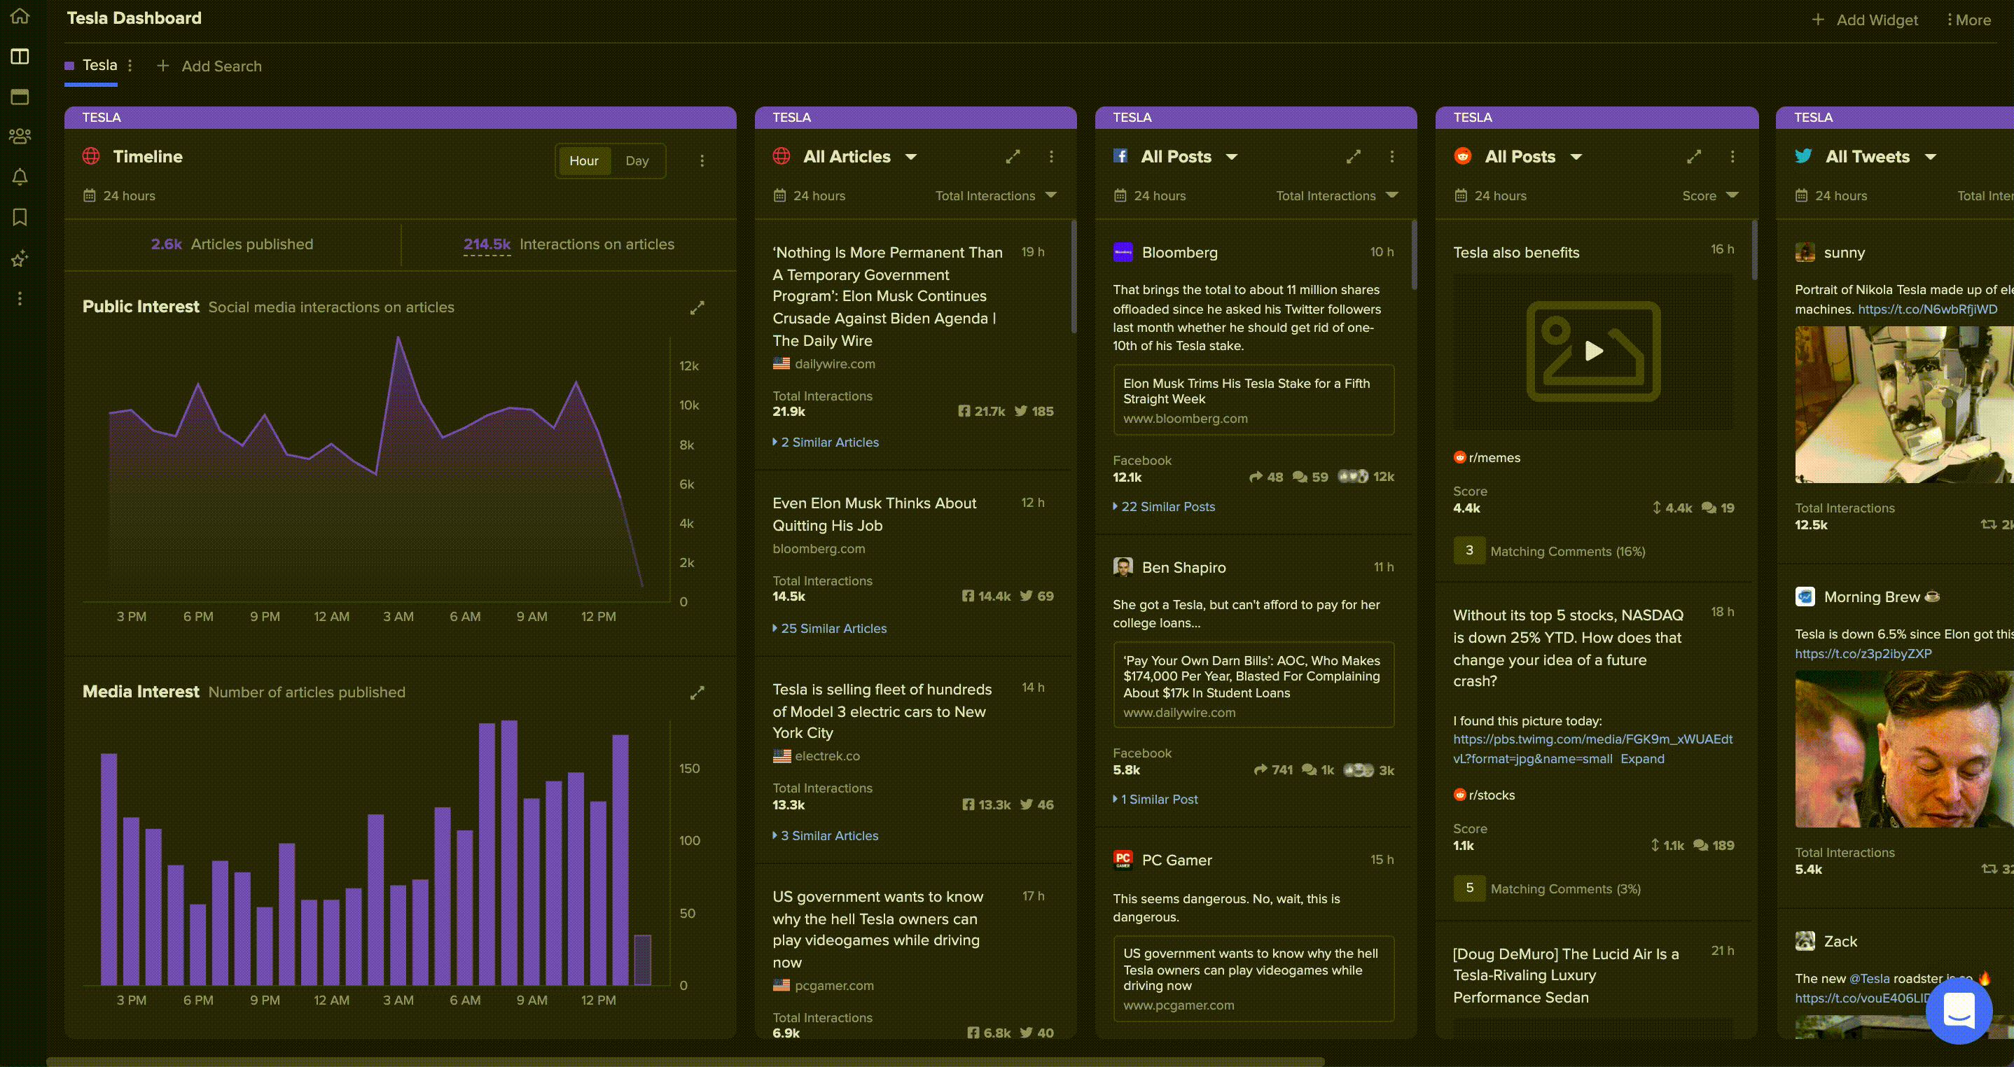Expand 1 Similar Post
This screenshot has width=2014, height=1067.
tap(1155, 799)
